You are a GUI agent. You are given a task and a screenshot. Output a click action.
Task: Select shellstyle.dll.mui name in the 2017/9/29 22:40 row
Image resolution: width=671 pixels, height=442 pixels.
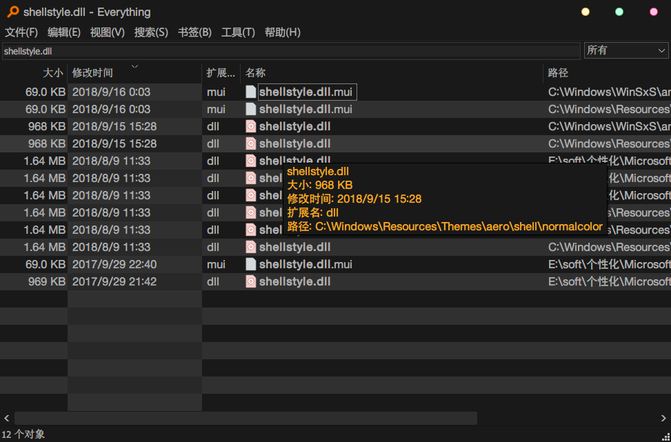pyautogui.click(x=306, y=264)
